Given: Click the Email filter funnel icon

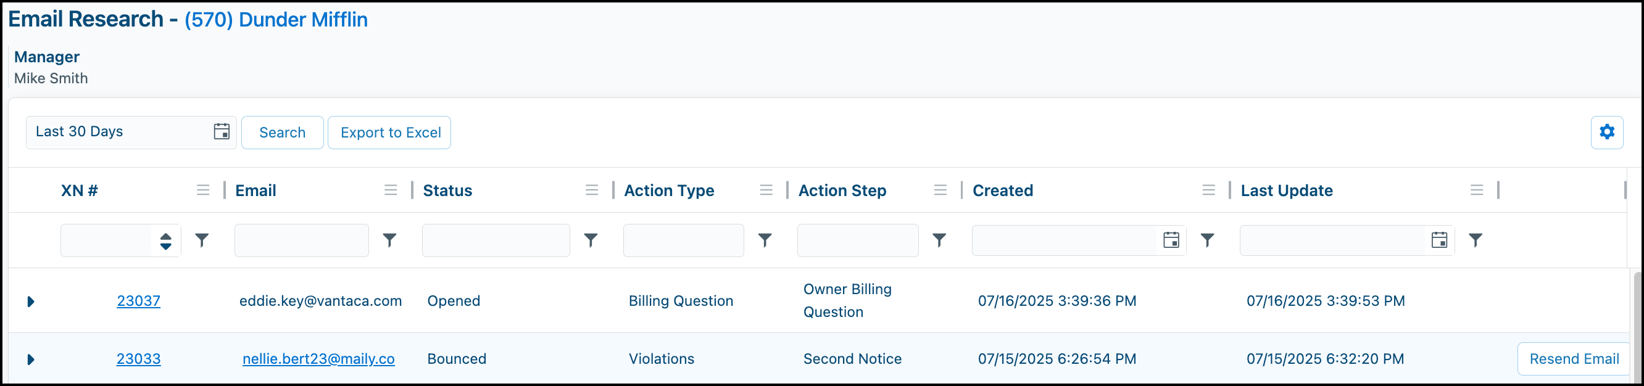Looking at the screenshot, I should coord(389,240).
